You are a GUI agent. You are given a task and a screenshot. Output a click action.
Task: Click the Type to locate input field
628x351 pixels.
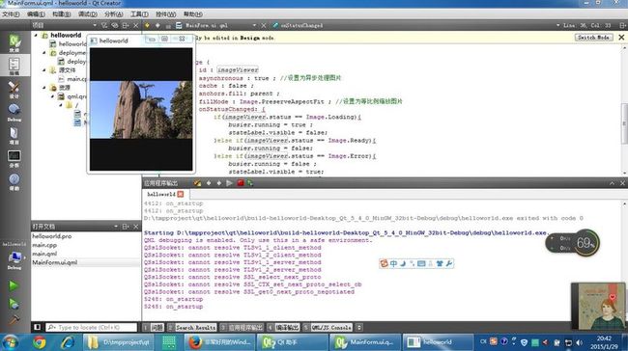coord(92,328)
